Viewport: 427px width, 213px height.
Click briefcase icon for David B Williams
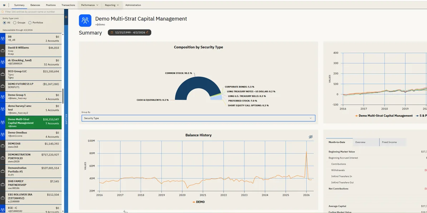tap(3, 51)
